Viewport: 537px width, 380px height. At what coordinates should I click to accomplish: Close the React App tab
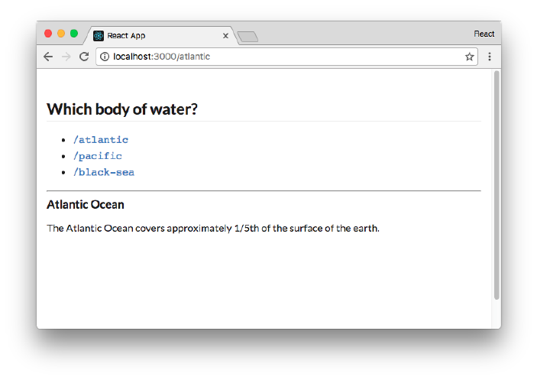click(x=225, y=36)
